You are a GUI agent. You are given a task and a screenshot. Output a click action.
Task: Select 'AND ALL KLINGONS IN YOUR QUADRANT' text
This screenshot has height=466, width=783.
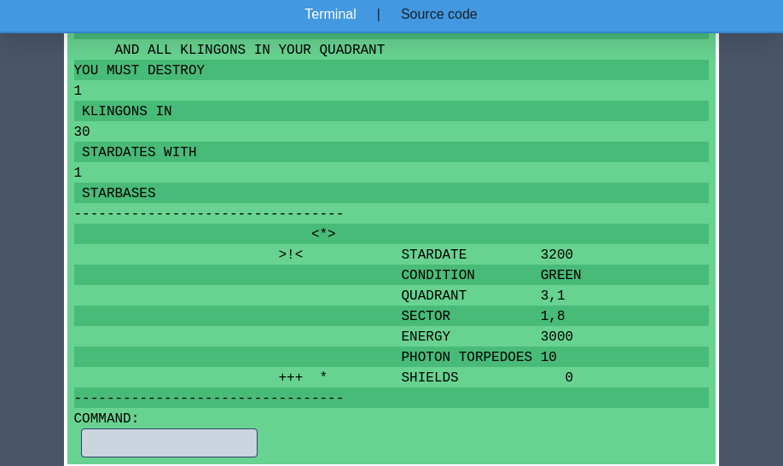tap(250, 50)
